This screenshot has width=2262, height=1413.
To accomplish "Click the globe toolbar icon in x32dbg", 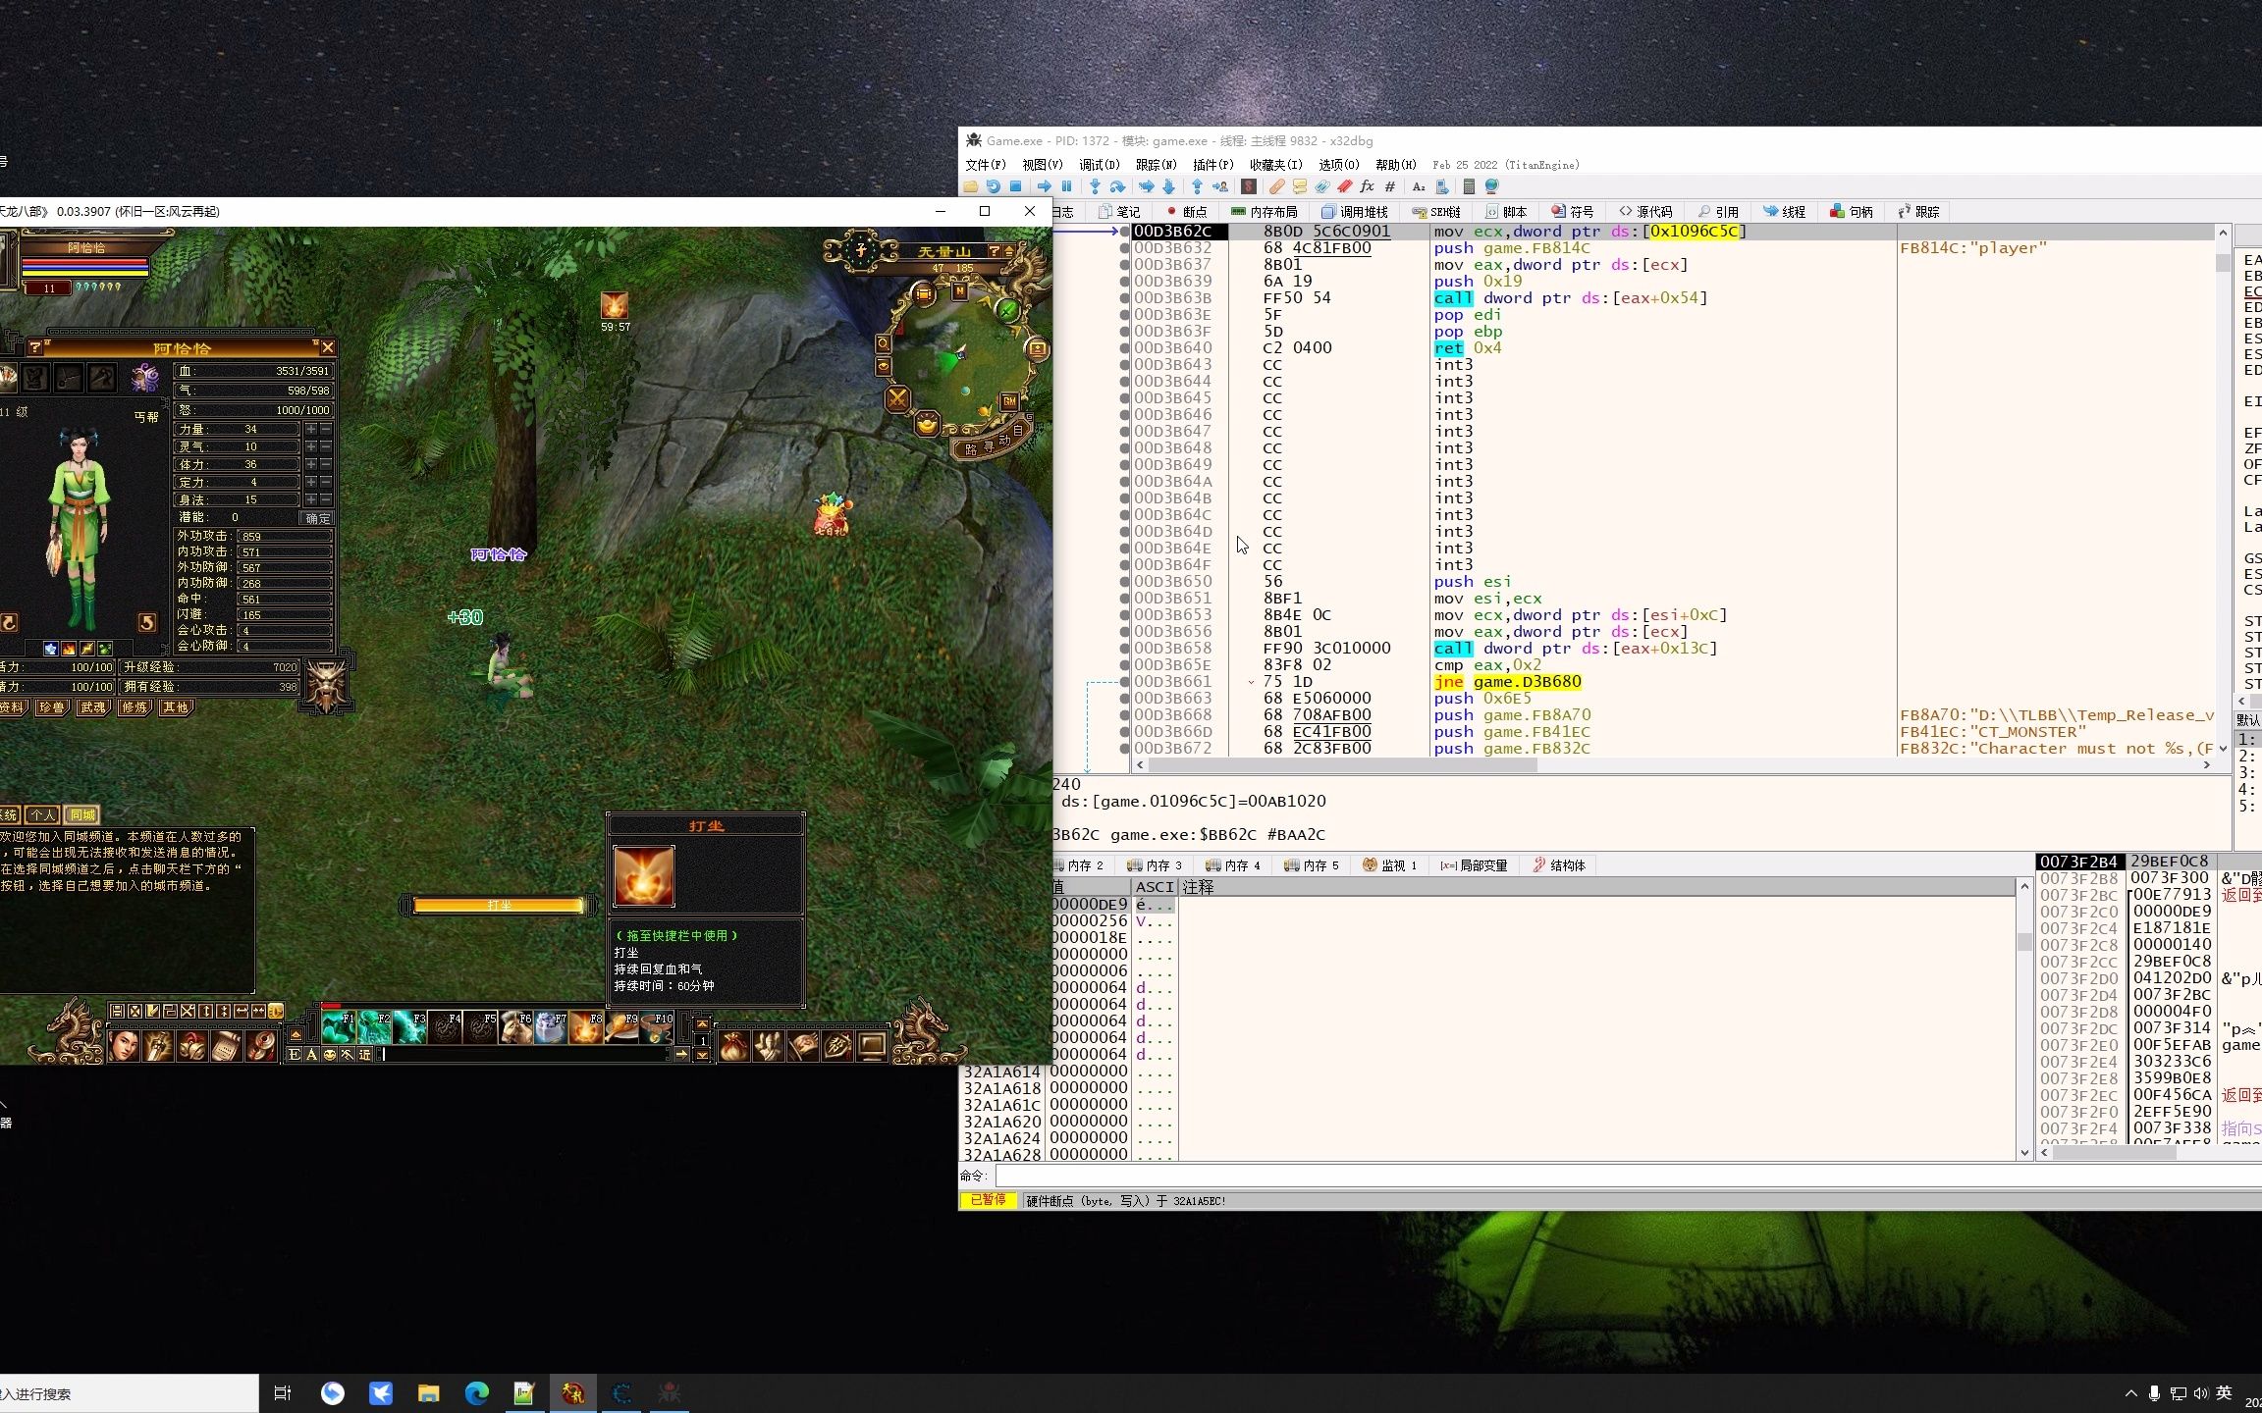I will 1492,186.
